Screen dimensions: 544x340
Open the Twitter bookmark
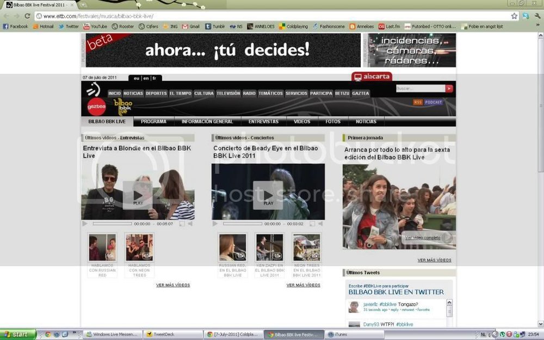click(x=69, y=26)
